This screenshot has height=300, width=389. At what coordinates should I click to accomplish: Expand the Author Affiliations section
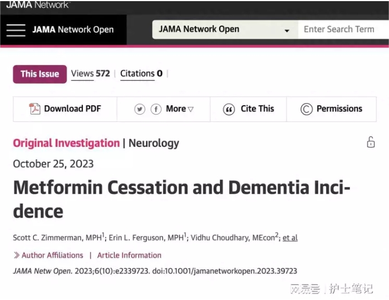click(48, 255)
